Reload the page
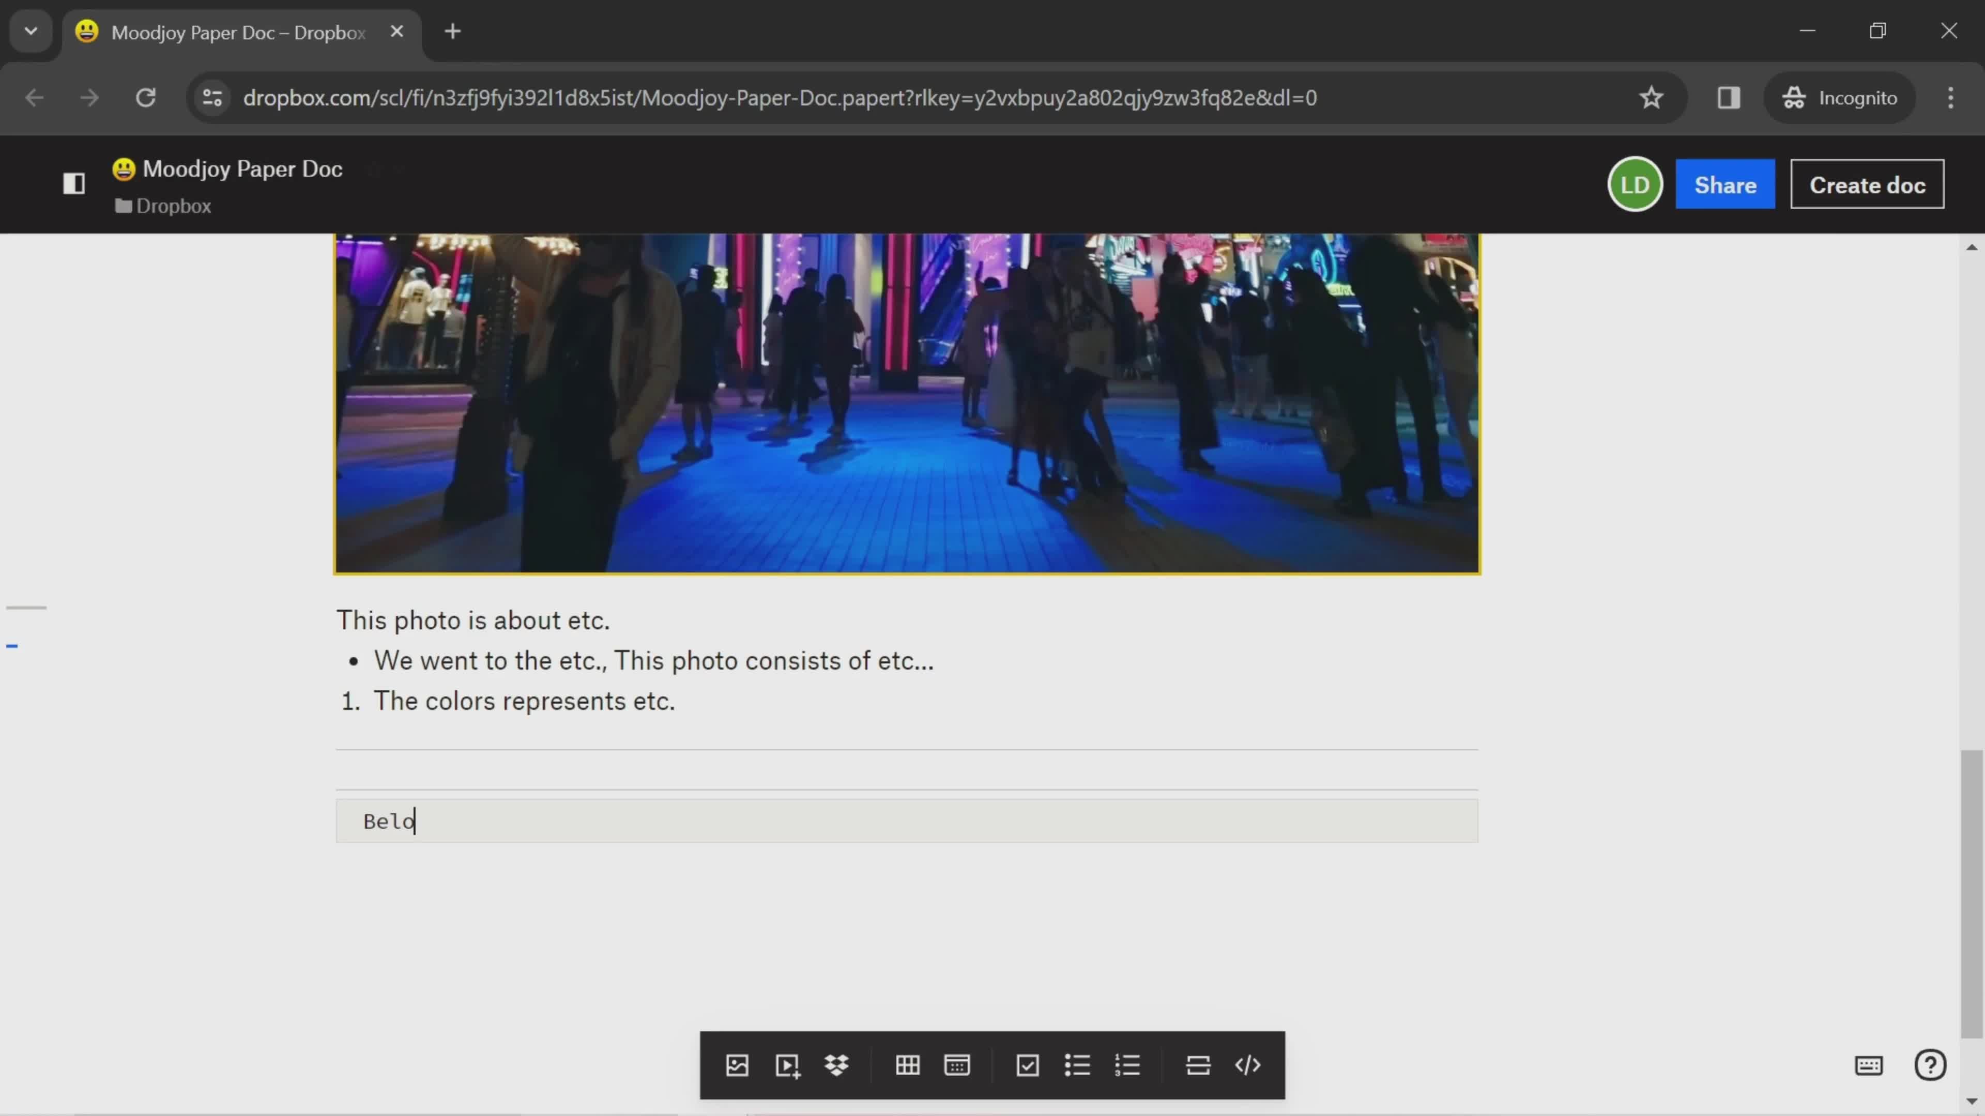Screen dimensions: 1985x1116 pos(146,98)
